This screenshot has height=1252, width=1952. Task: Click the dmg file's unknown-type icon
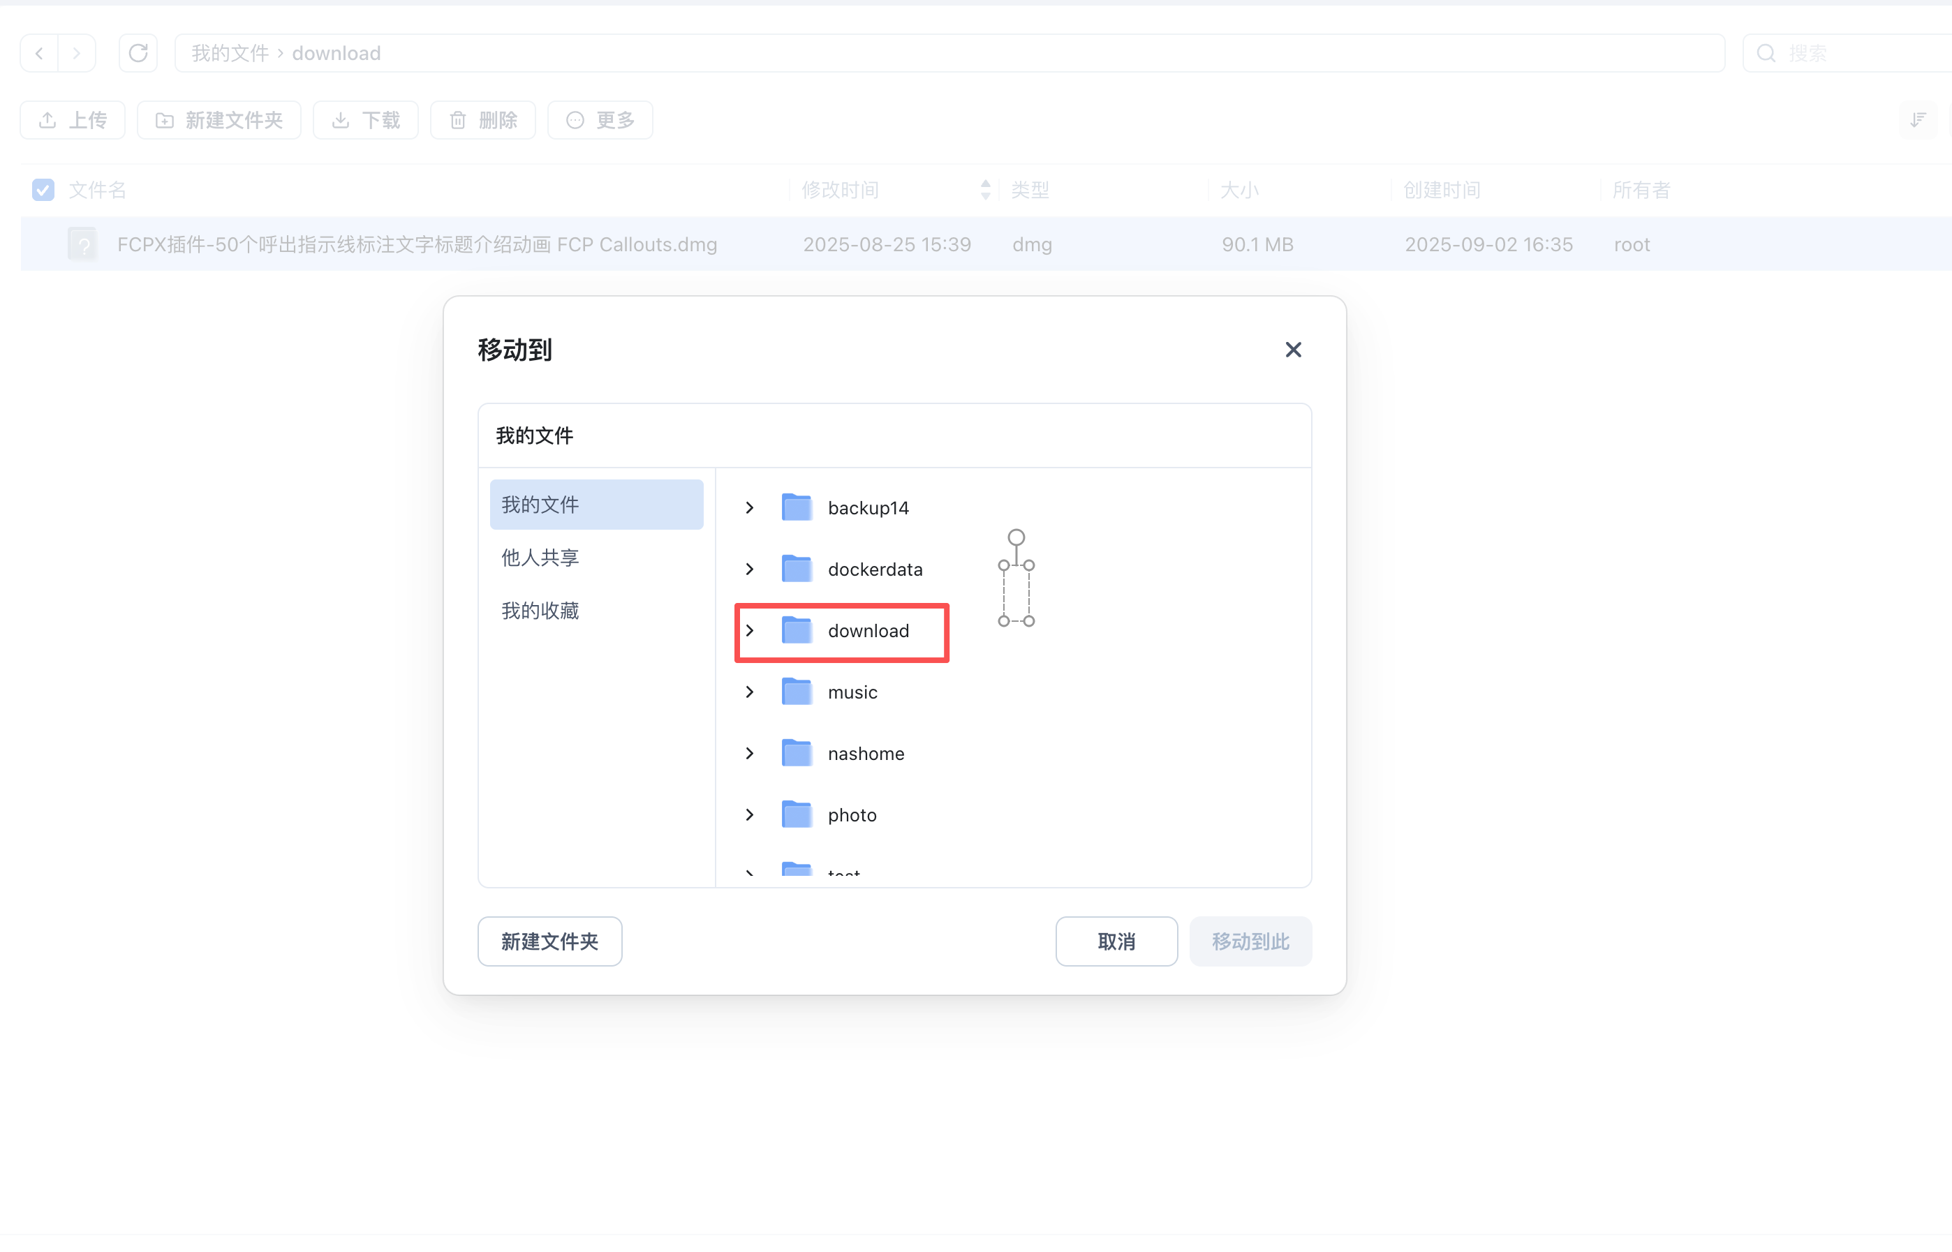[x=82, y=245]
